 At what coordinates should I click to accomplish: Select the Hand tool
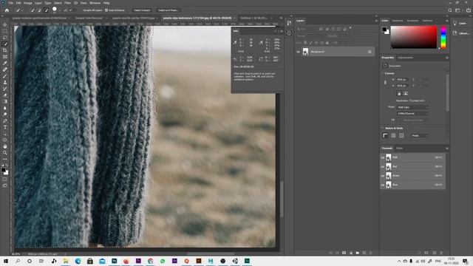(x=5, y=146)
